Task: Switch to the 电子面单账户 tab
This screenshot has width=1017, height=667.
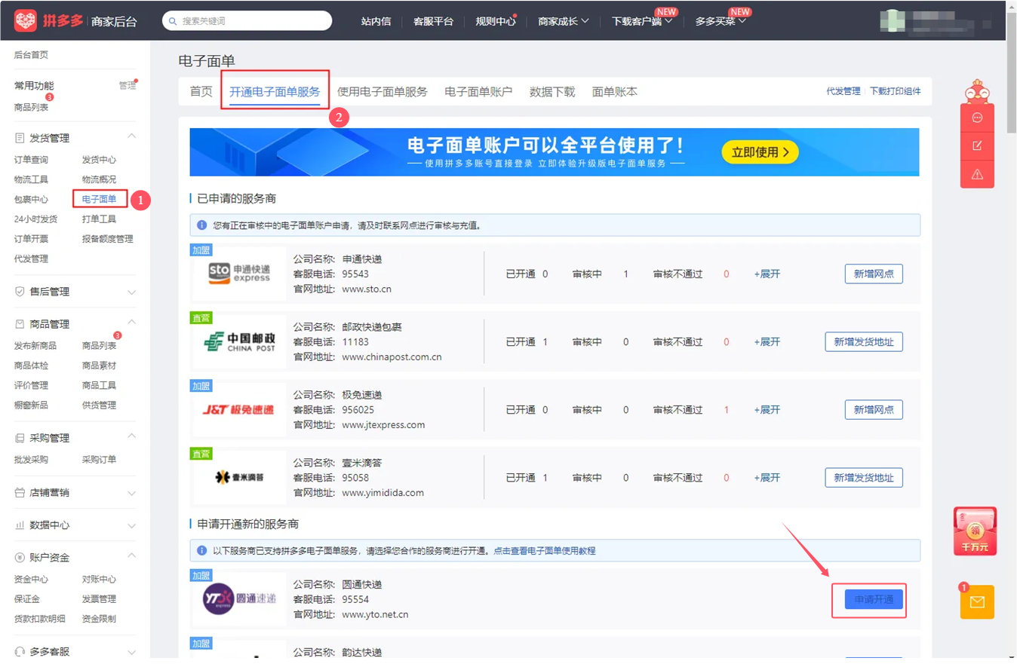Action: coord(478,92)
